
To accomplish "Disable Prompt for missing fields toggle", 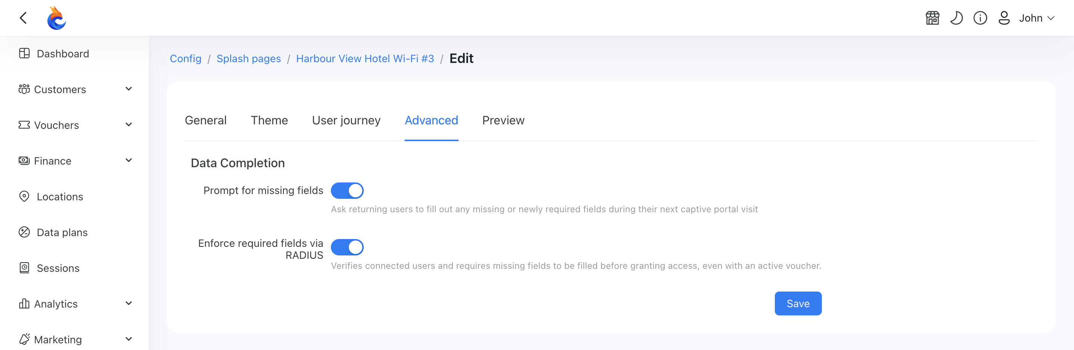I will 347,191.
